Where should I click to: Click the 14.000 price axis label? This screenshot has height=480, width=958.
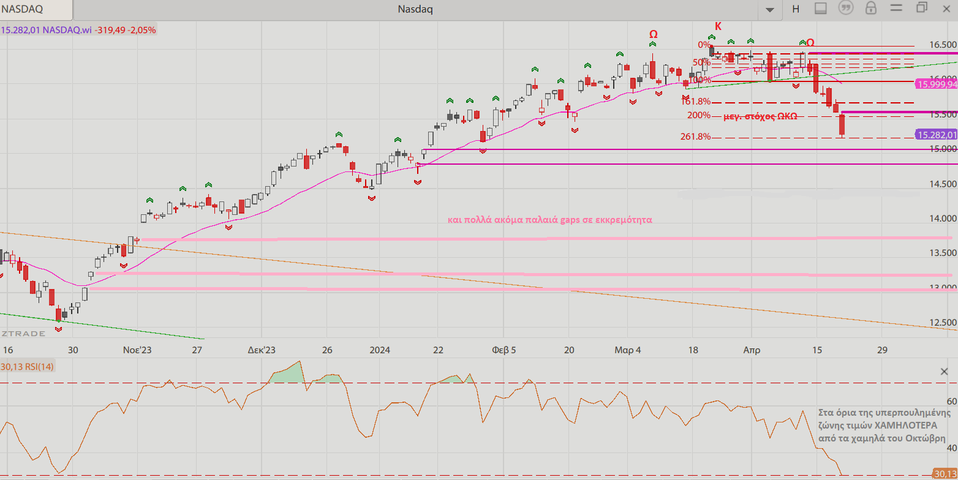[943, 219]
